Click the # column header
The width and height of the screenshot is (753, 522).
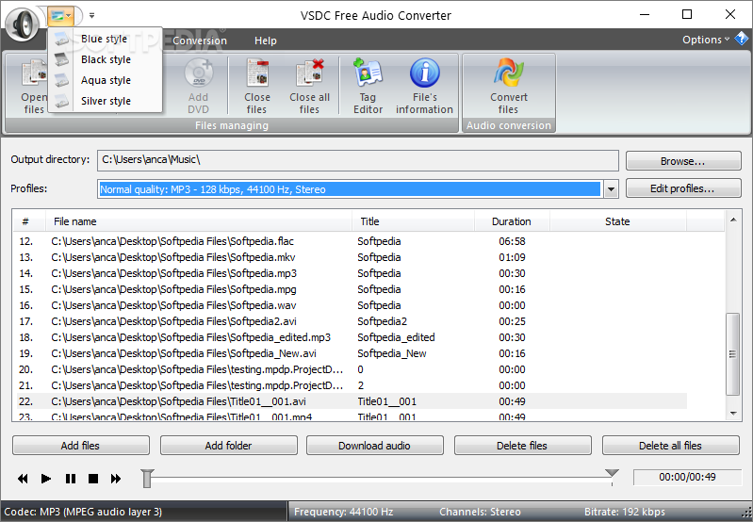(x=29, y=221)
